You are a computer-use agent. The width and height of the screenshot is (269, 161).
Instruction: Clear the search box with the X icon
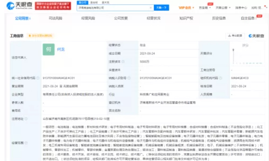[151, 8]
